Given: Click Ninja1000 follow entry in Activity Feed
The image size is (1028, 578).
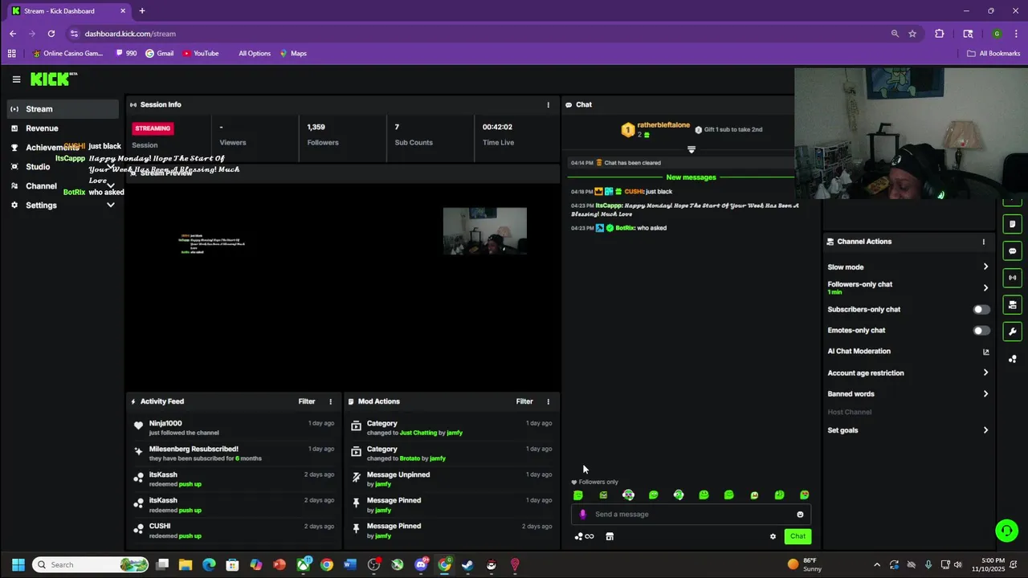Looking at the screenshot, I should (234, 428).
